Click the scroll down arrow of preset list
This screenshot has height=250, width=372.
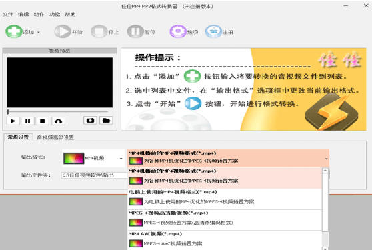[x=325, y=248]
